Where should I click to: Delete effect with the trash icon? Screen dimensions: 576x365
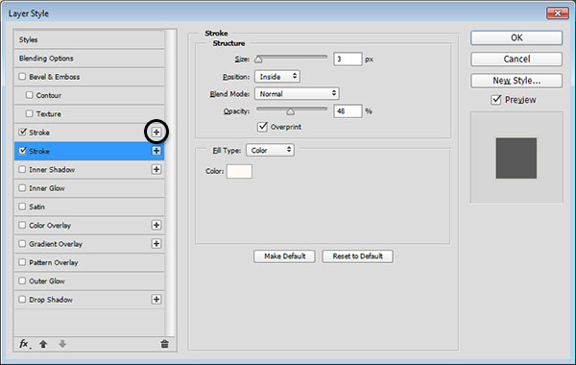coord(164,344)
